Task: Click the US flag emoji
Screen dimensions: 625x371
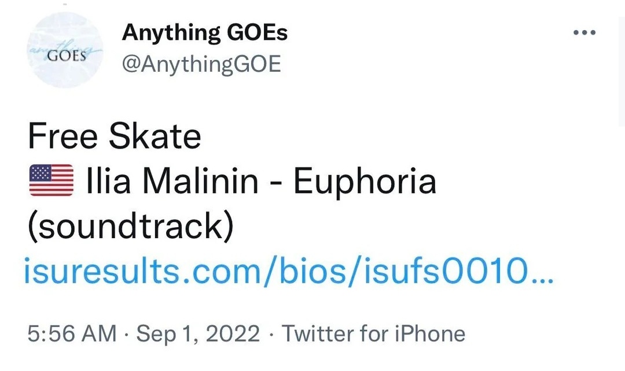Action: click(51, 181)
